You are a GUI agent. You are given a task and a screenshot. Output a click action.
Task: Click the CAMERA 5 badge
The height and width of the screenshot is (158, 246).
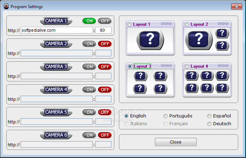[x=56, y=112]
